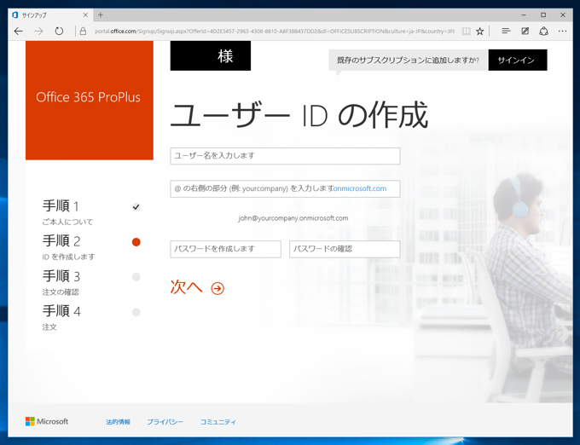Click 手順 3 grey step dot
The width and height of the screenshot is (580, 445).
[x=136, y=277]
